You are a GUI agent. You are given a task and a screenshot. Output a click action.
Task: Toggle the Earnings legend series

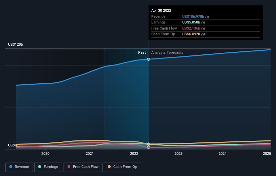(x=48, y=167)
